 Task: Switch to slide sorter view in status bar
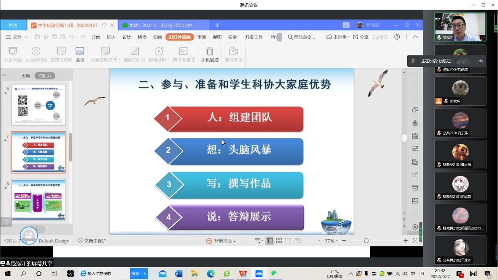[279, 241]
